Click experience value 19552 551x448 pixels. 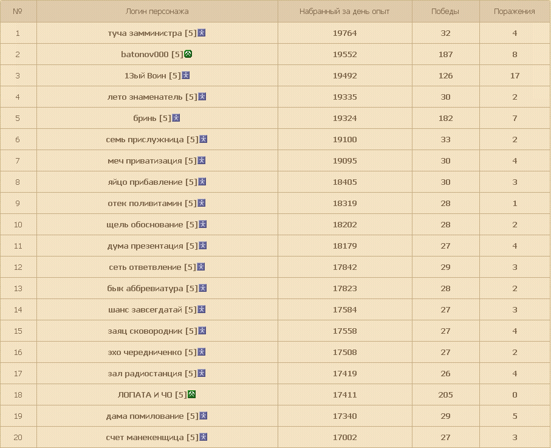pos(344,55)
